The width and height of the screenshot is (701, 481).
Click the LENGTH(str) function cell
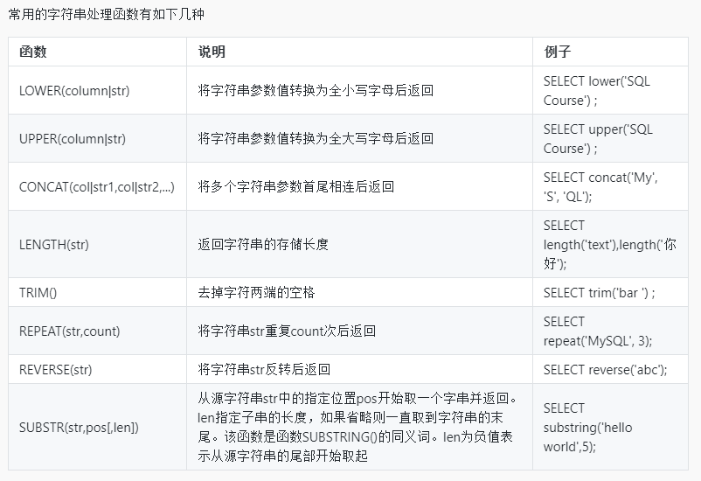point(54,244)
